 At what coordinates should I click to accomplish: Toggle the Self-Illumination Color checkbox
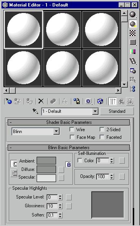point(80,161)
